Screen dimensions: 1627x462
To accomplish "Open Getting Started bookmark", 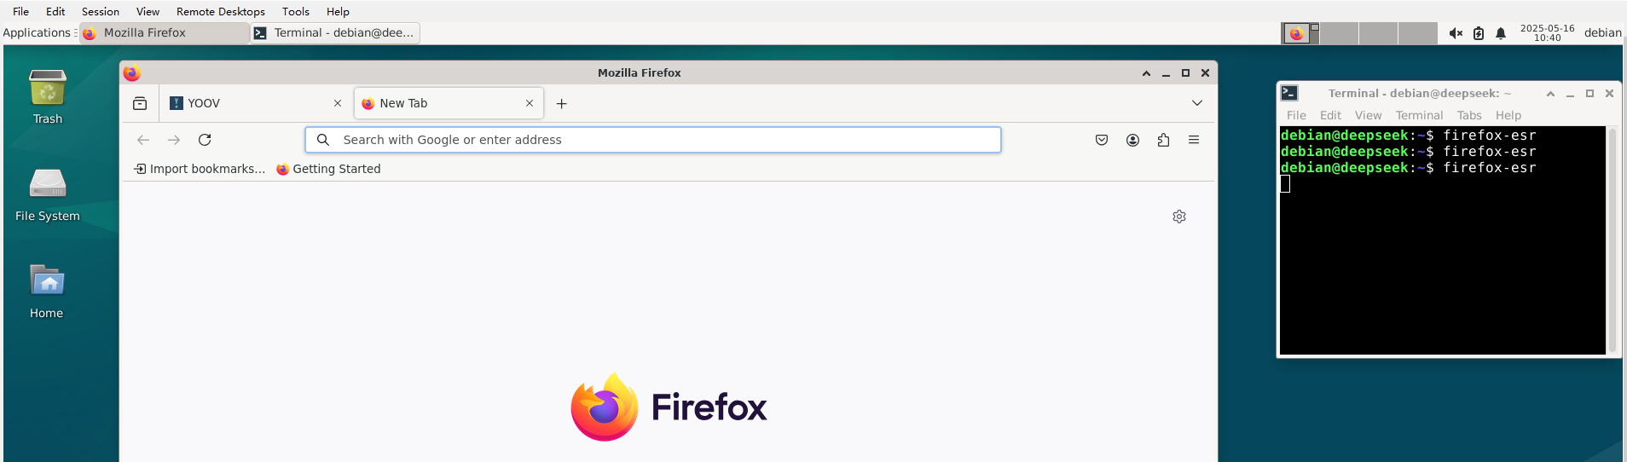I will (328, 169).
